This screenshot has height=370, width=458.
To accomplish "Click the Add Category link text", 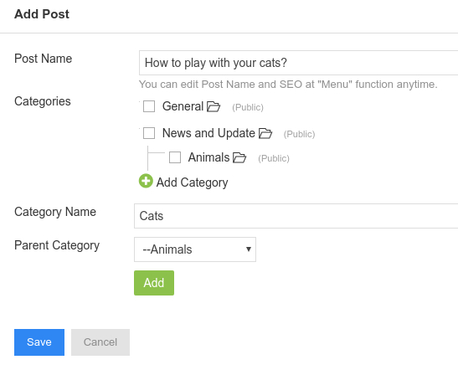I will [x=192, y=182].
